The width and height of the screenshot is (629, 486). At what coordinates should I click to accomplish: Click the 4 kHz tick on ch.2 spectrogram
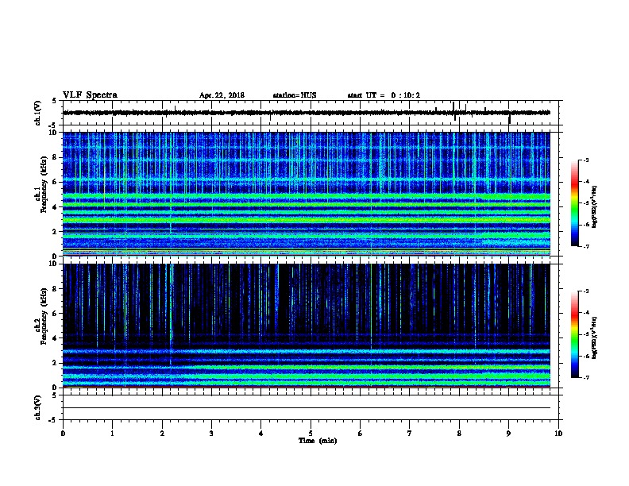tap(55, 338)
